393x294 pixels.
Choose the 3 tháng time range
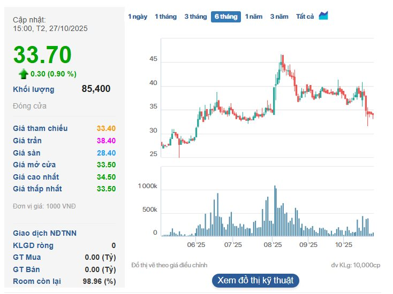[x=195, y=17]
